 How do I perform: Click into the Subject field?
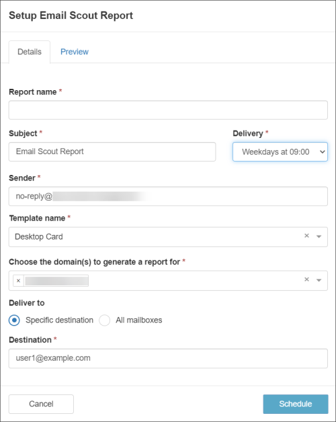pos(112,152)
